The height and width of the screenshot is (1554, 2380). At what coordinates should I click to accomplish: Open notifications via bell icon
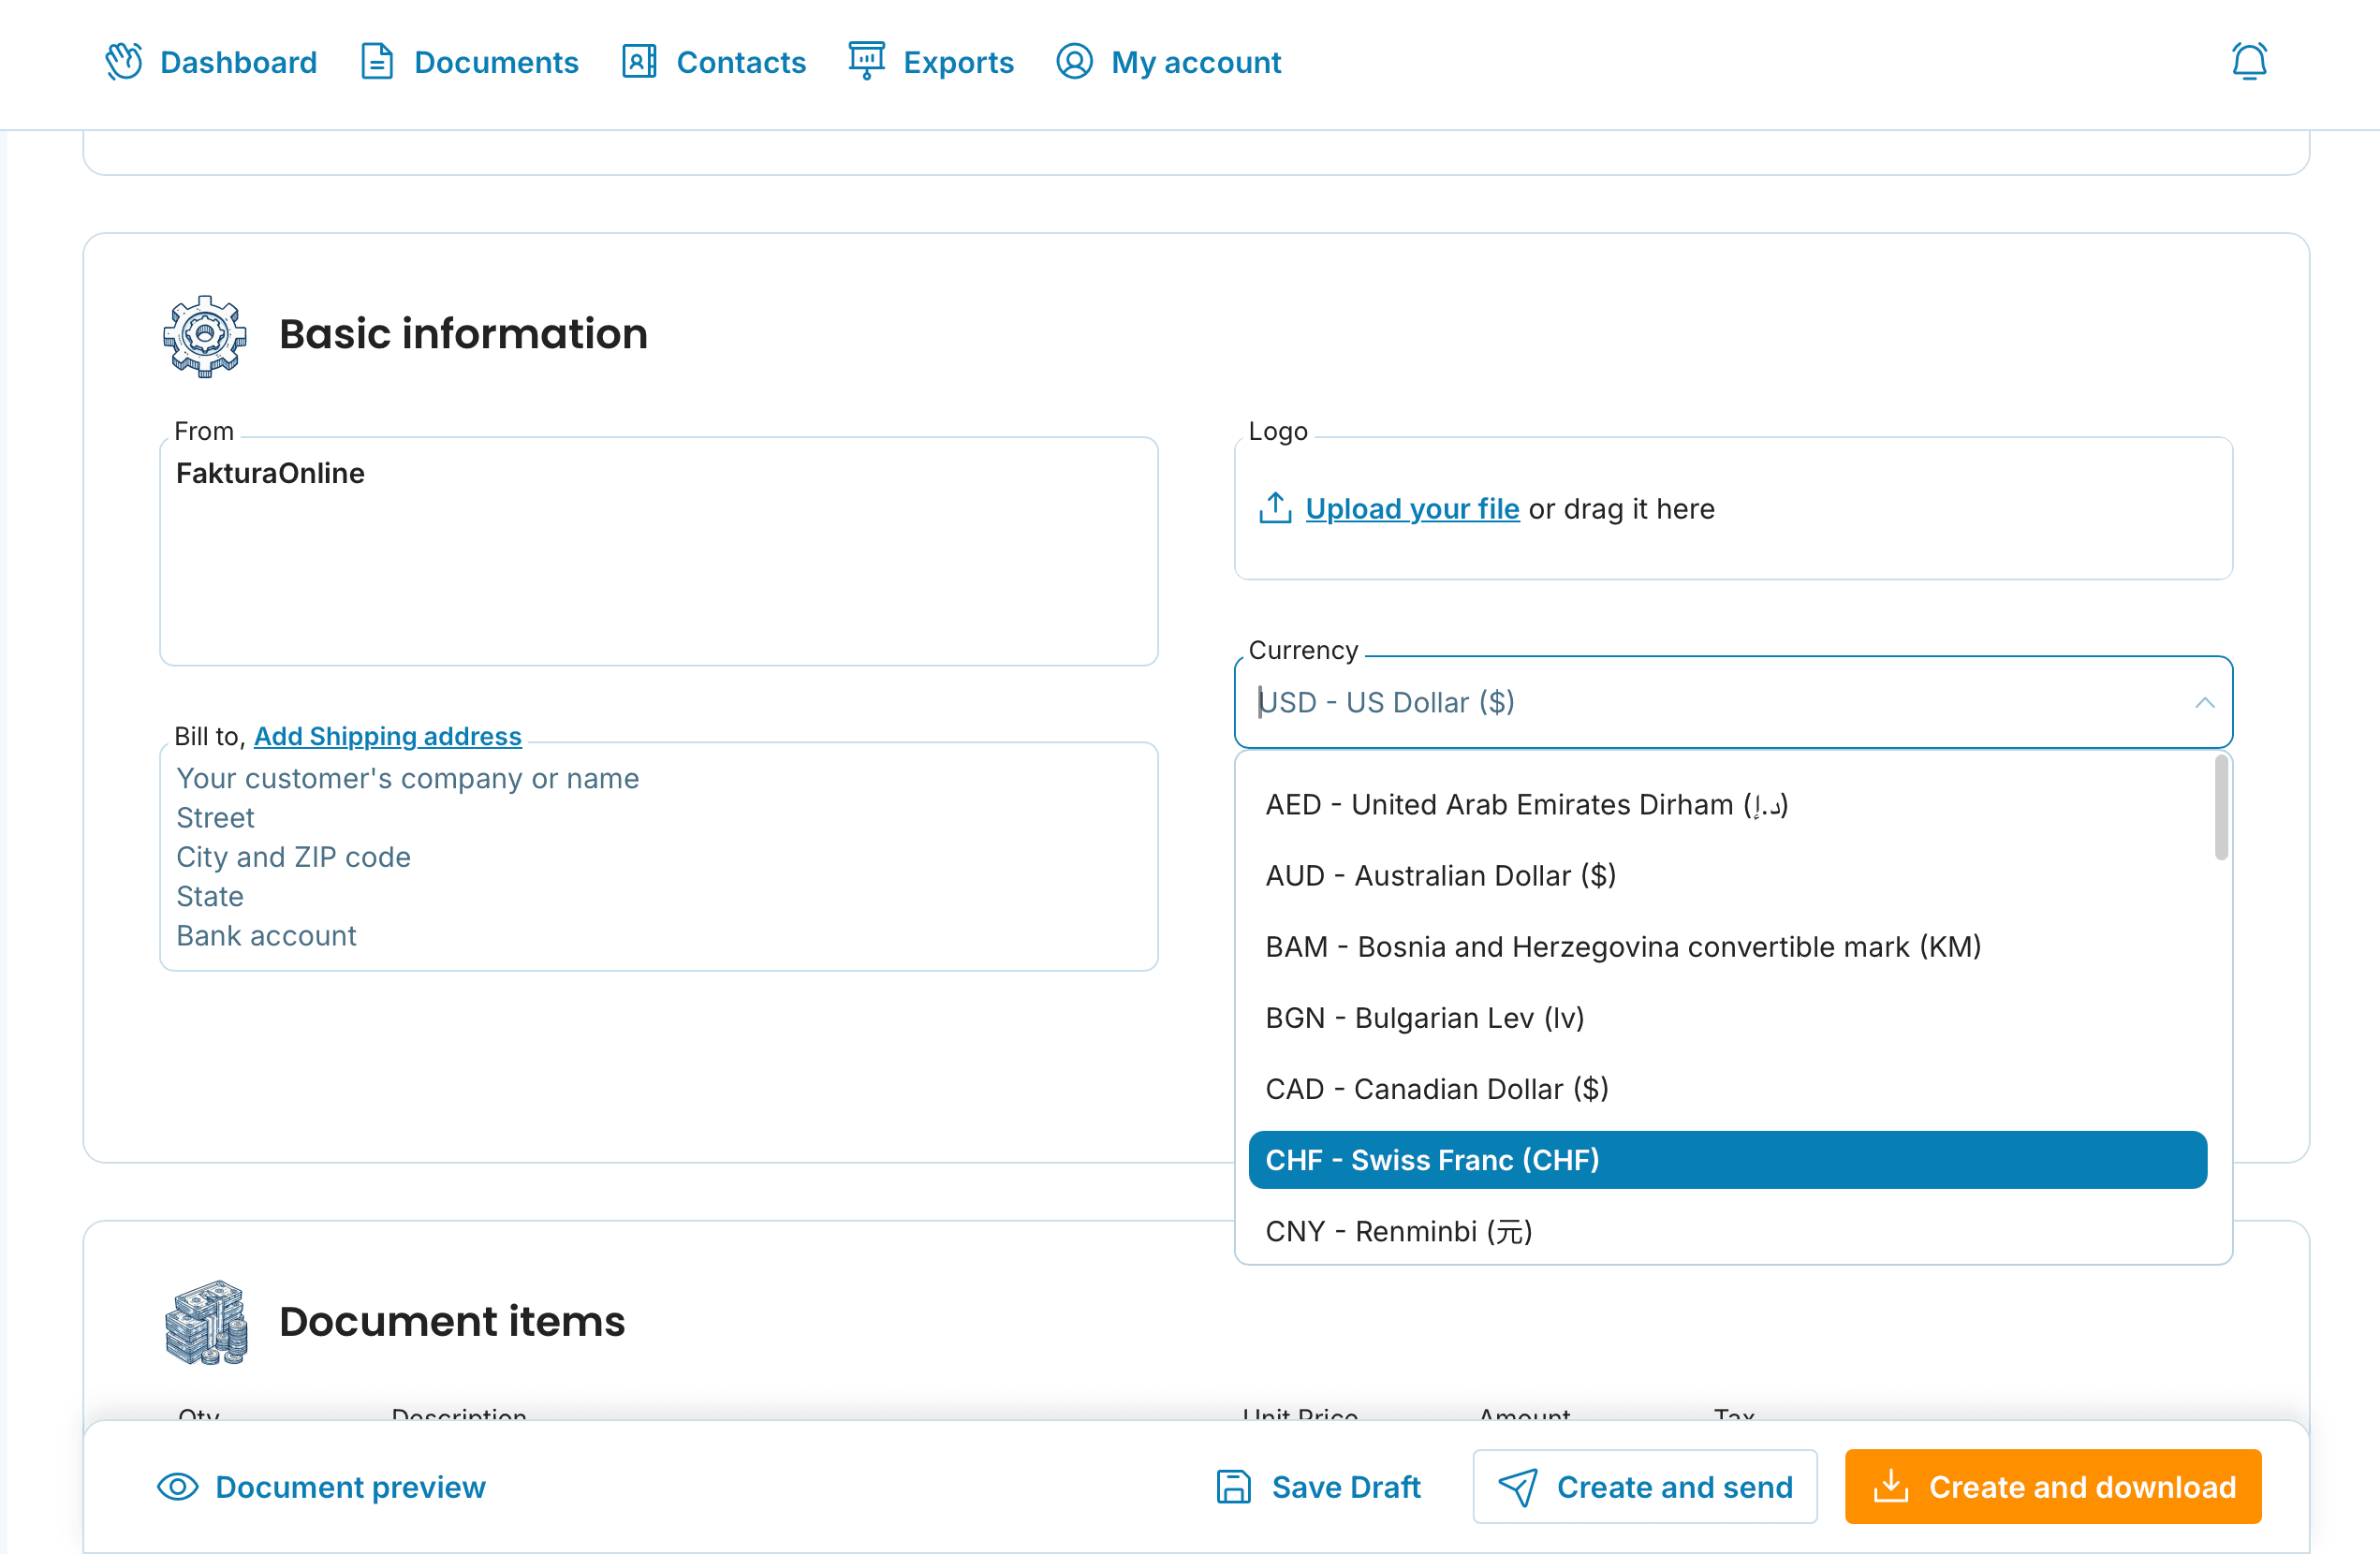tap(2249, 62)
